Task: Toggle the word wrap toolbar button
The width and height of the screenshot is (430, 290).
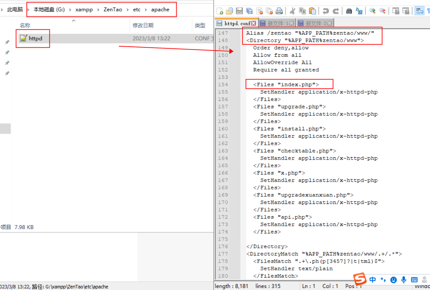Action: pyautogui.click(x=419, y=11)
